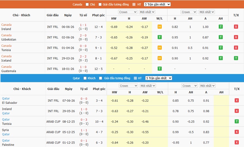Viewport: 244px width, 147px height.
Task: Click the red X badge in Qatar-Palestine row
Action: pyautogui.click(x=237, y=142)
